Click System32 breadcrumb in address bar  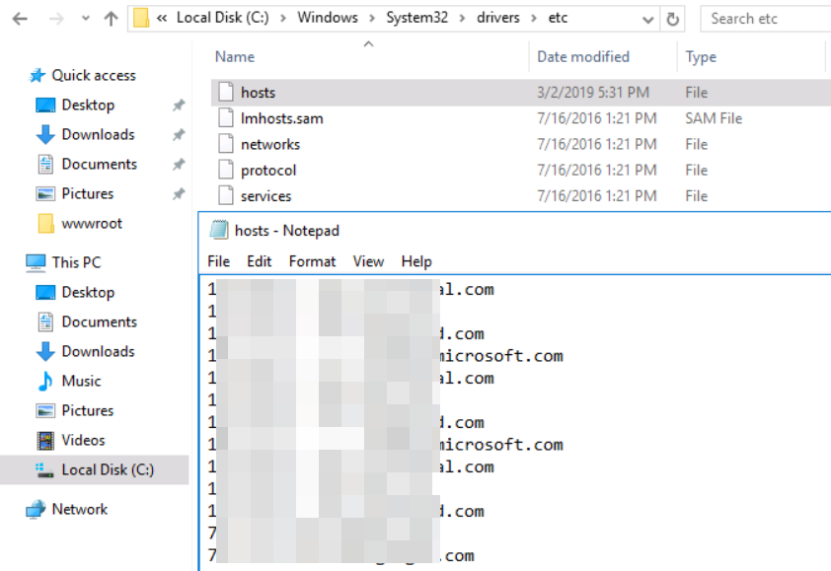click(x=417, y=18)
